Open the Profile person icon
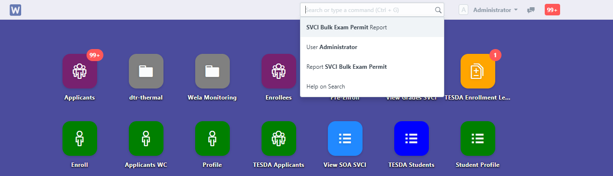Screen dimensions: 613x176 pyautogui.click(x=213, y=138)
